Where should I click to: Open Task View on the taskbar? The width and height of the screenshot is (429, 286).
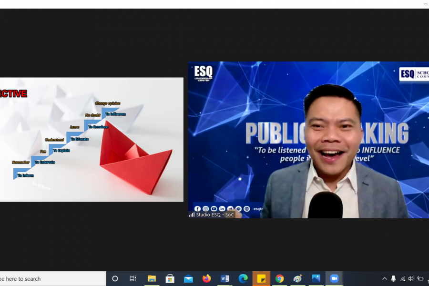133,279
